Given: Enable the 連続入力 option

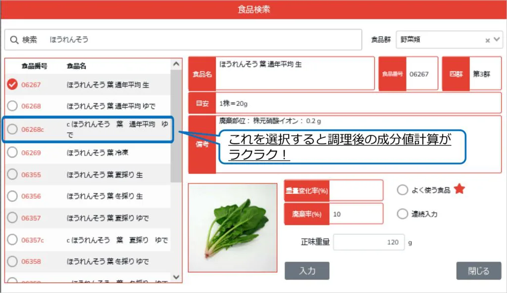Looking at the screenshot, I should click(403, 214).
